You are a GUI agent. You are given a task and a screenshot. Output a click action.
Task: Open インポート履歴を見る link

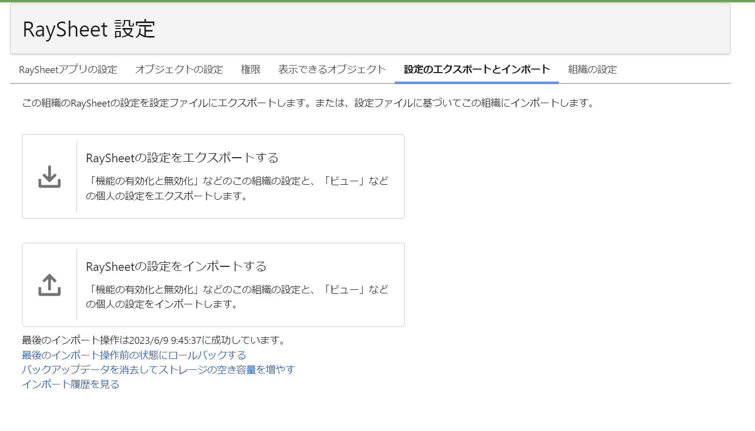(x=71, y=384)
